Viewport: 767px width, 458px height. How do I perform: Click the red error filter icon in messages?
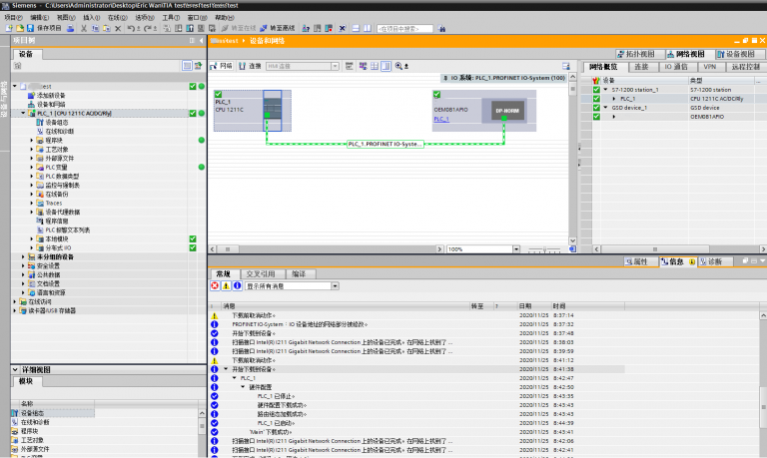[x=215, y=285]
